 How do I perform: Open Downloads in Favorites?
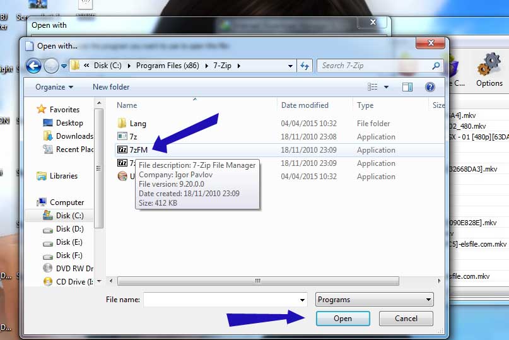pos(74,136)
